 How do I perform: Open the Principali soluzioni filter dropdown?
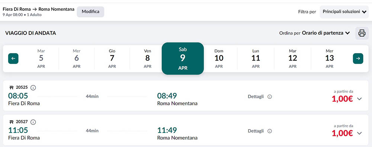click(344, 12)
